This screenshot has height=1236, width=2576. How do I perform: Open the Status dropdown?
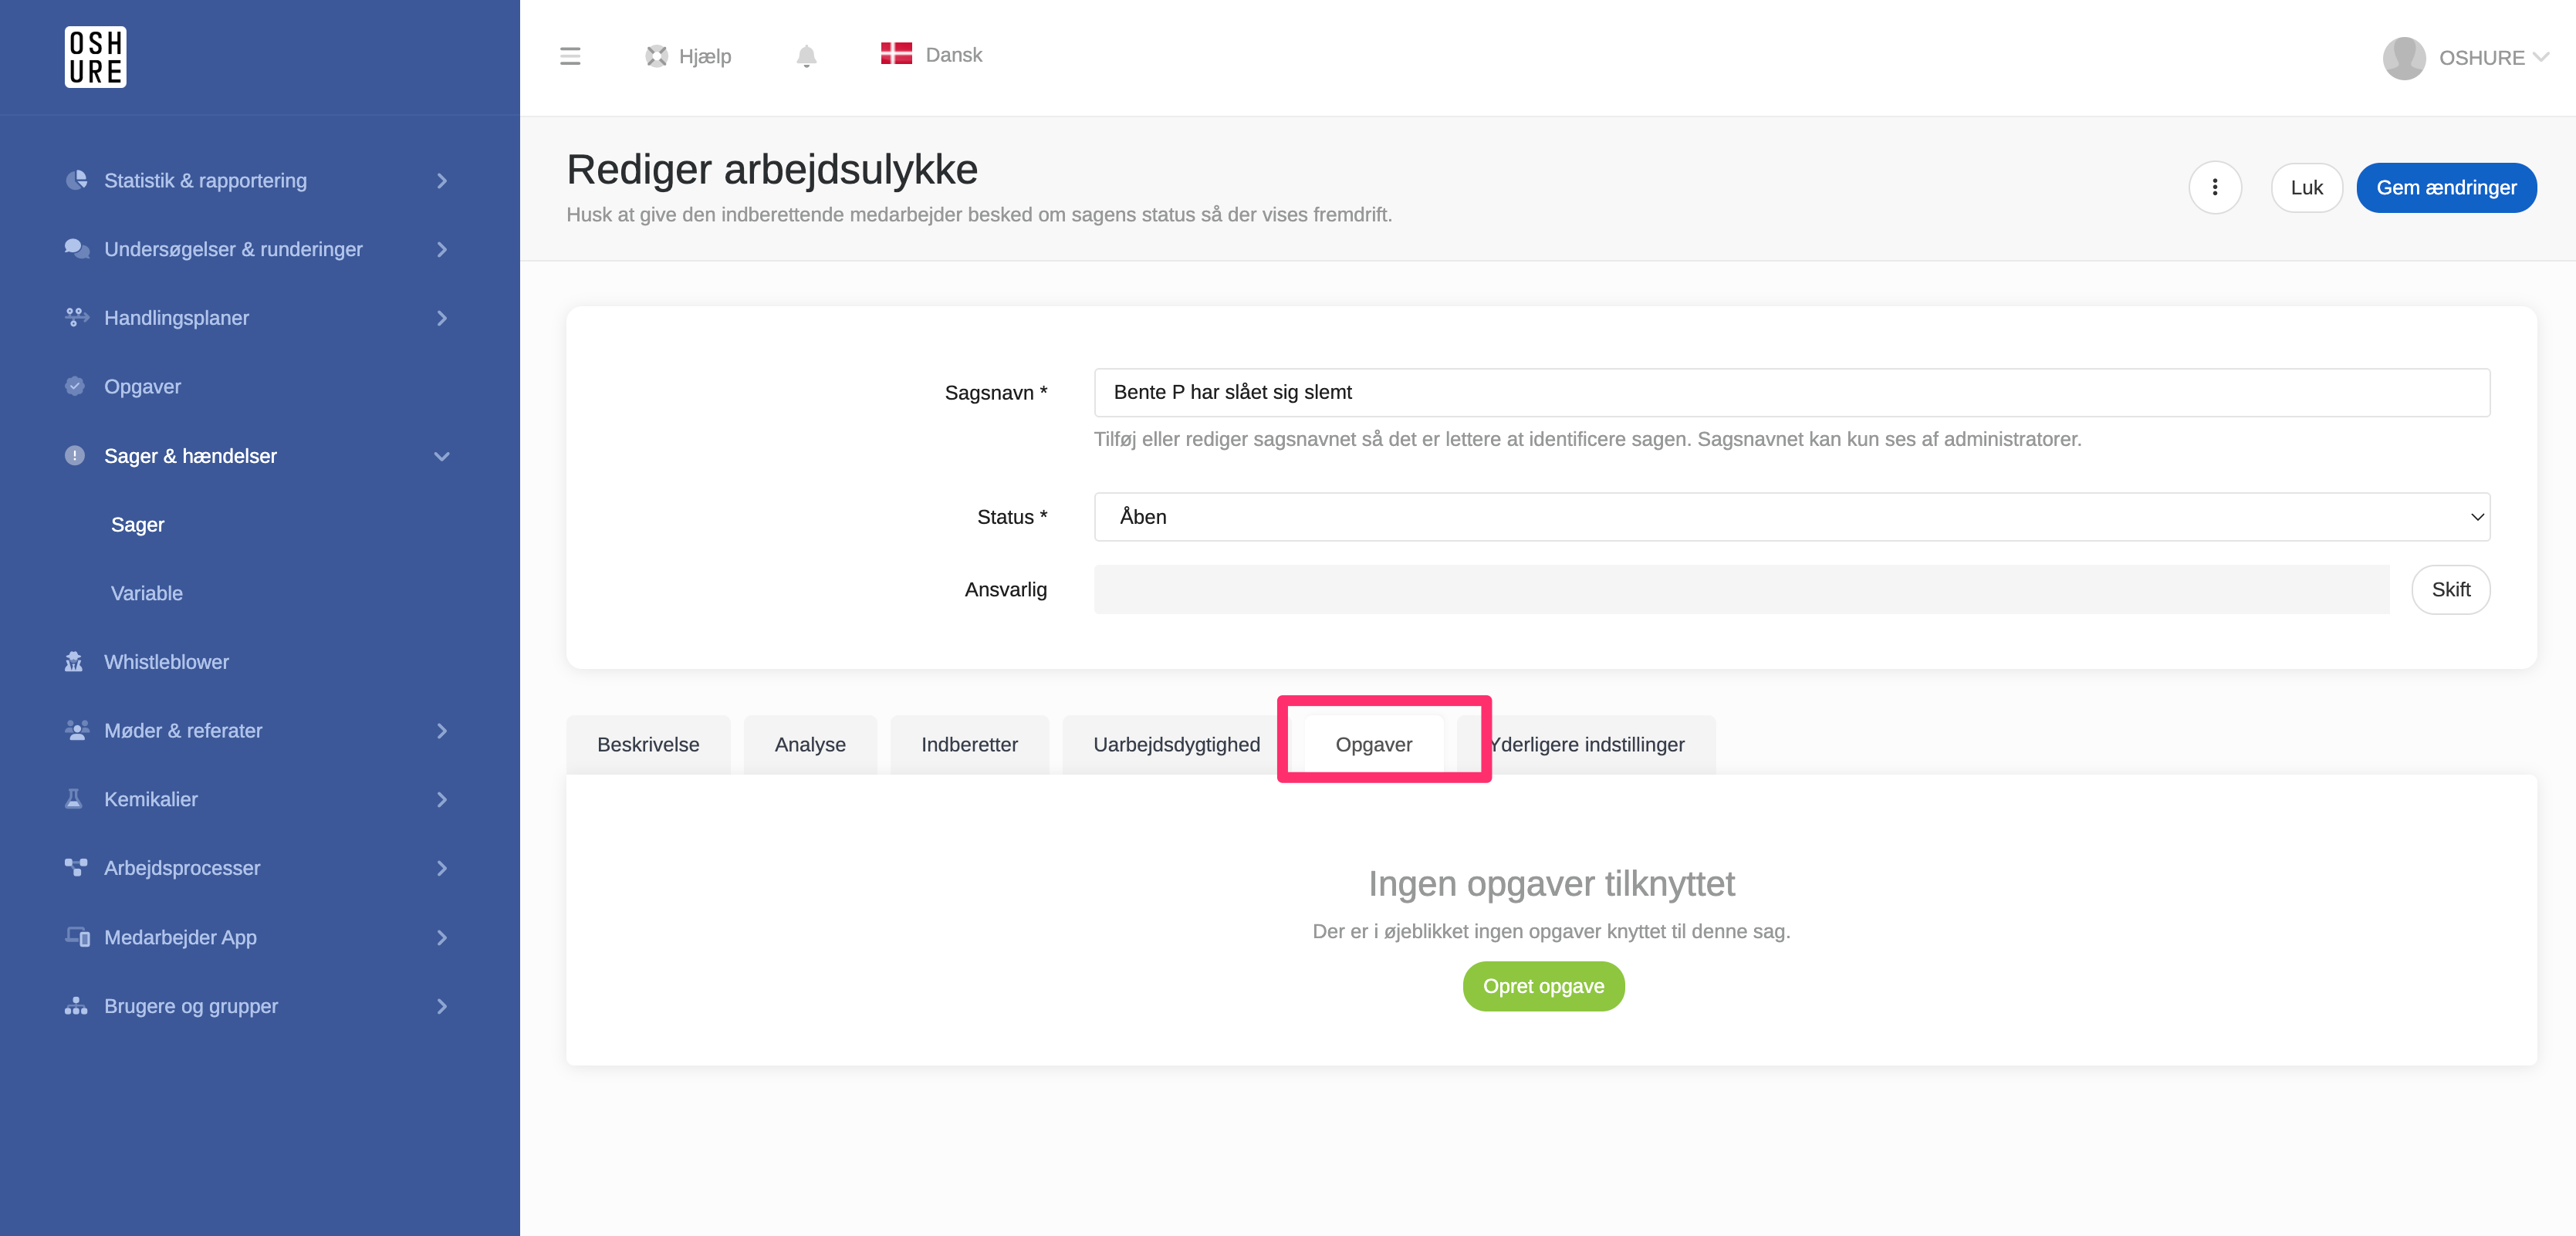click(x=1791, y=517)
